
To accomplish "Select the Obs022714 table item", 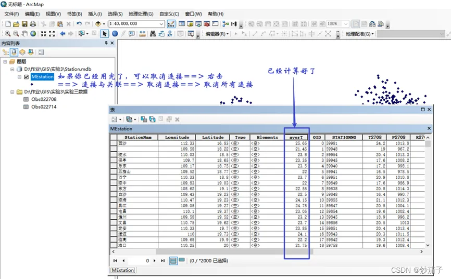I will [44, 107].
